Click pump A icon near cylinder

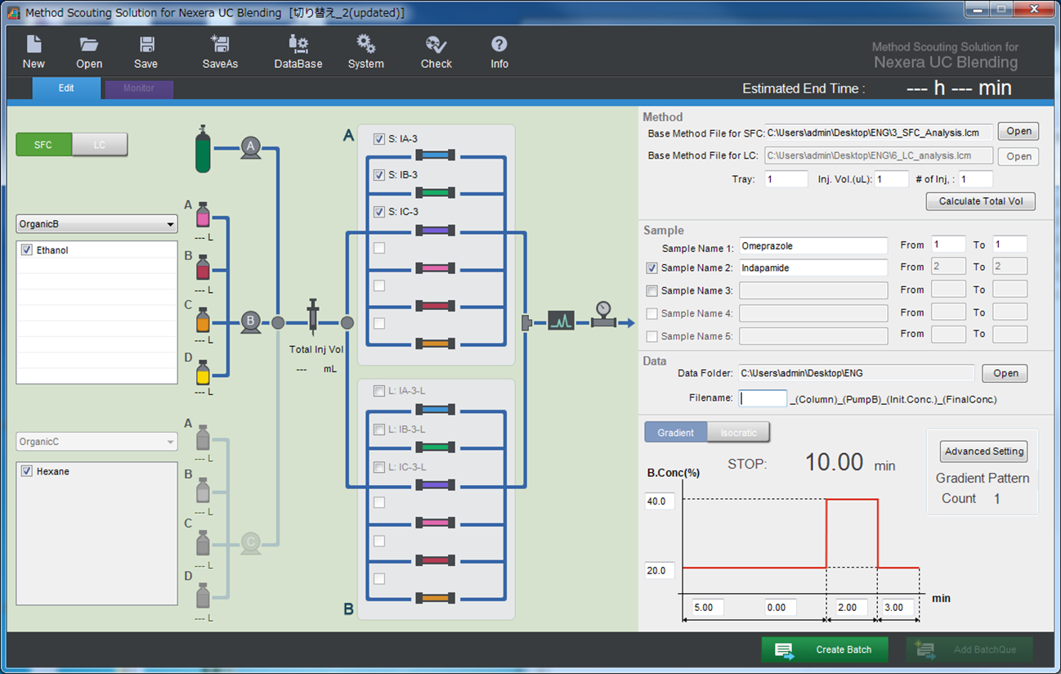tap(250, 147)
